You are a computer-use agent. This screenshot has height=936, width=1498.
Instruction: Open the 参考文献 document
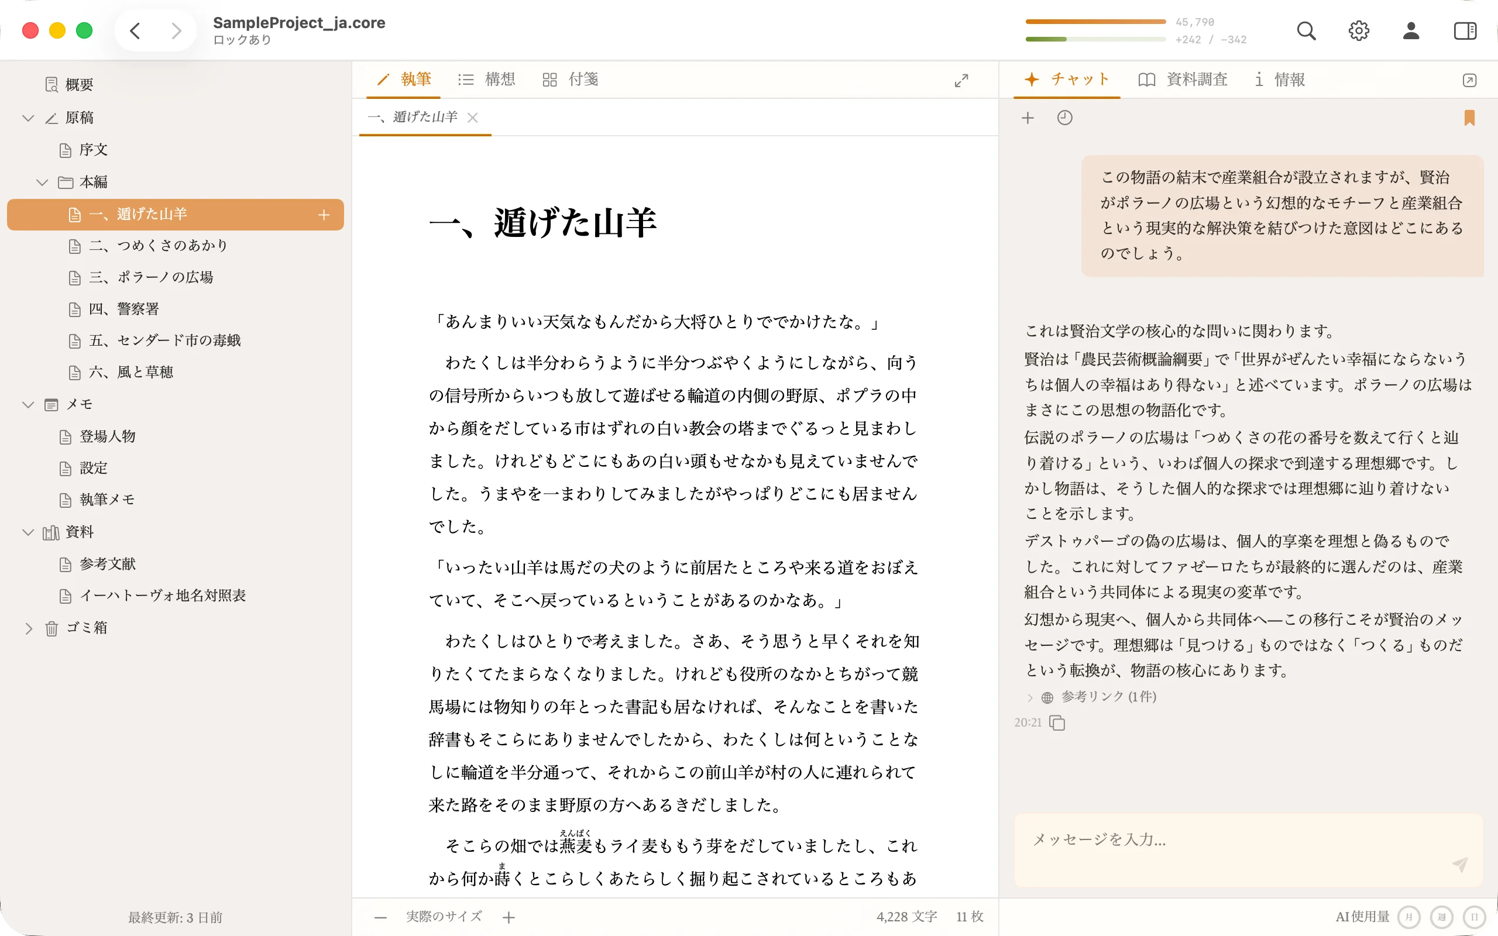(x=97, y=564)
